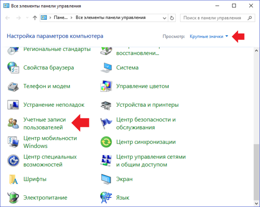
Task: Click the Поиск в панели управления field
Action: pyautogui.click(x=218, y=18)
